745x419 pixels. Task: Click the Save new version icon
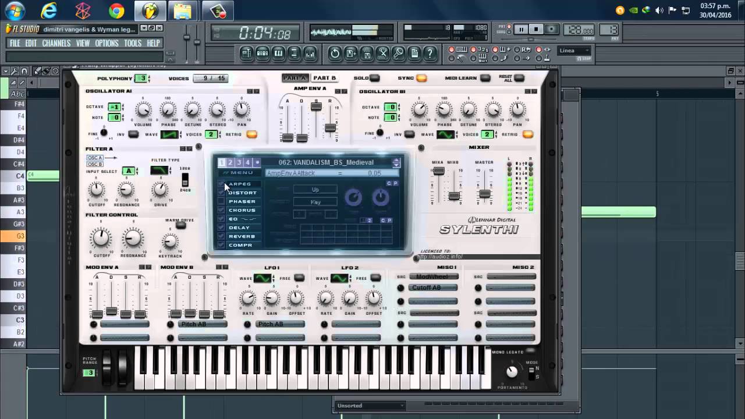pos(351,54)
